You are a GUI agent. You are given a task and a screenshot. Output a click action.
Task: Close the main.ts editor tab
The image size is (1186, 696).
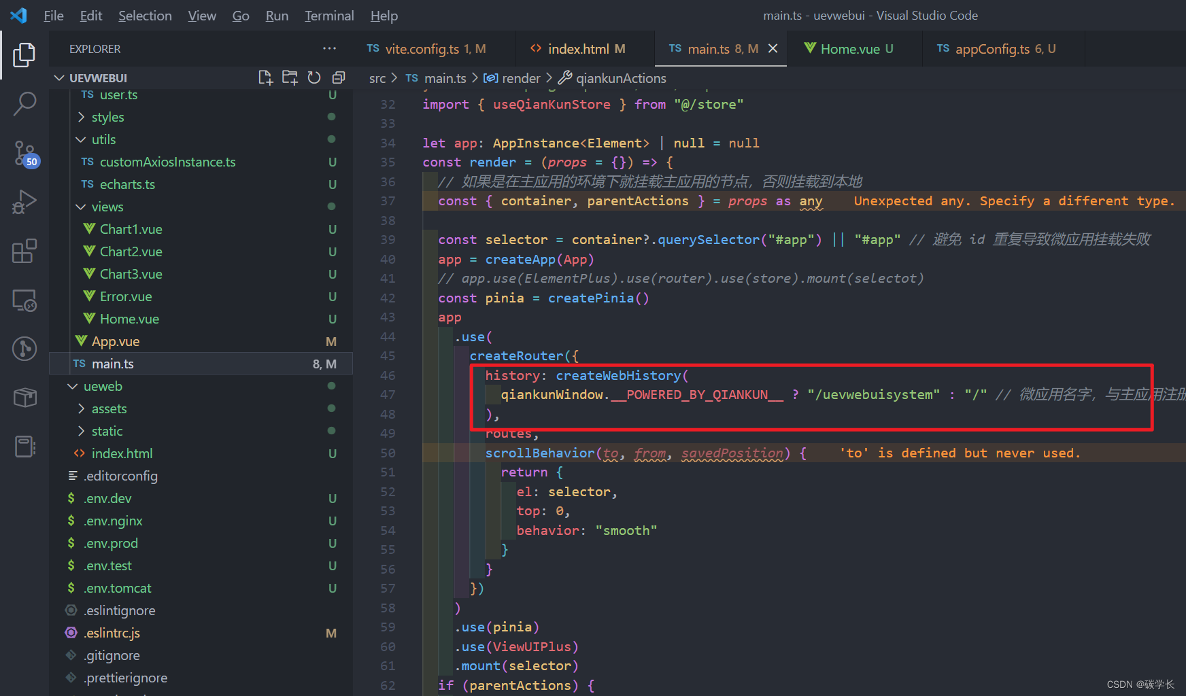[773, 48]
